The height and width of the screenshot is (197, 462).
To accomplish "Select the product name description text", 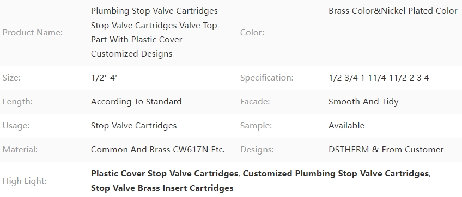I will 154,33.
